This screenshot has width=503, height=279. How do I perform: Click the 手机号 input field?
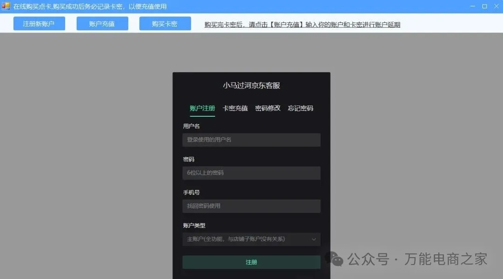251,206
